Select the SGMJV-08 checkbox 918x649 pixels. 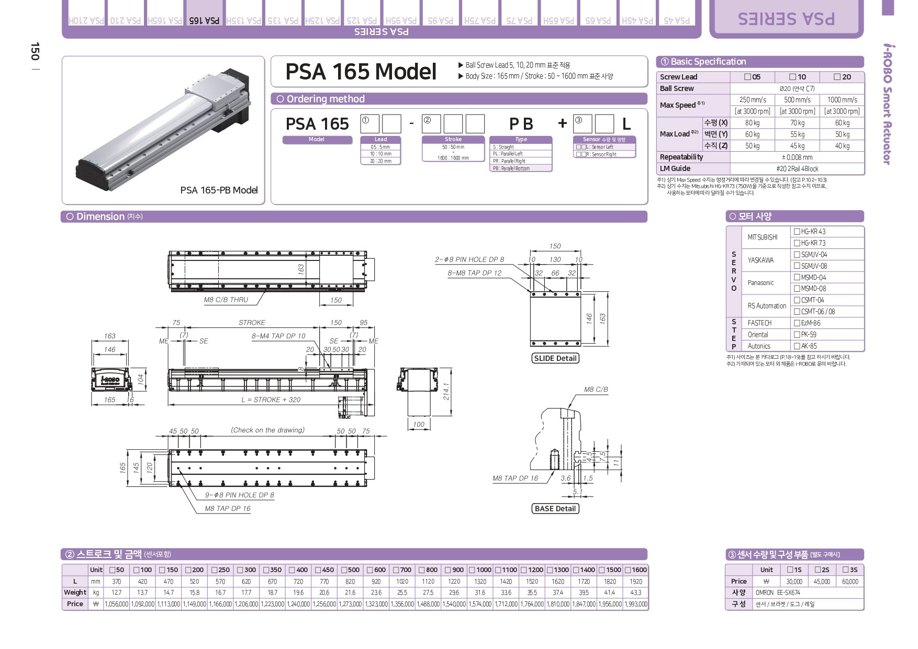pyautogui.click(x=797, y=266)
